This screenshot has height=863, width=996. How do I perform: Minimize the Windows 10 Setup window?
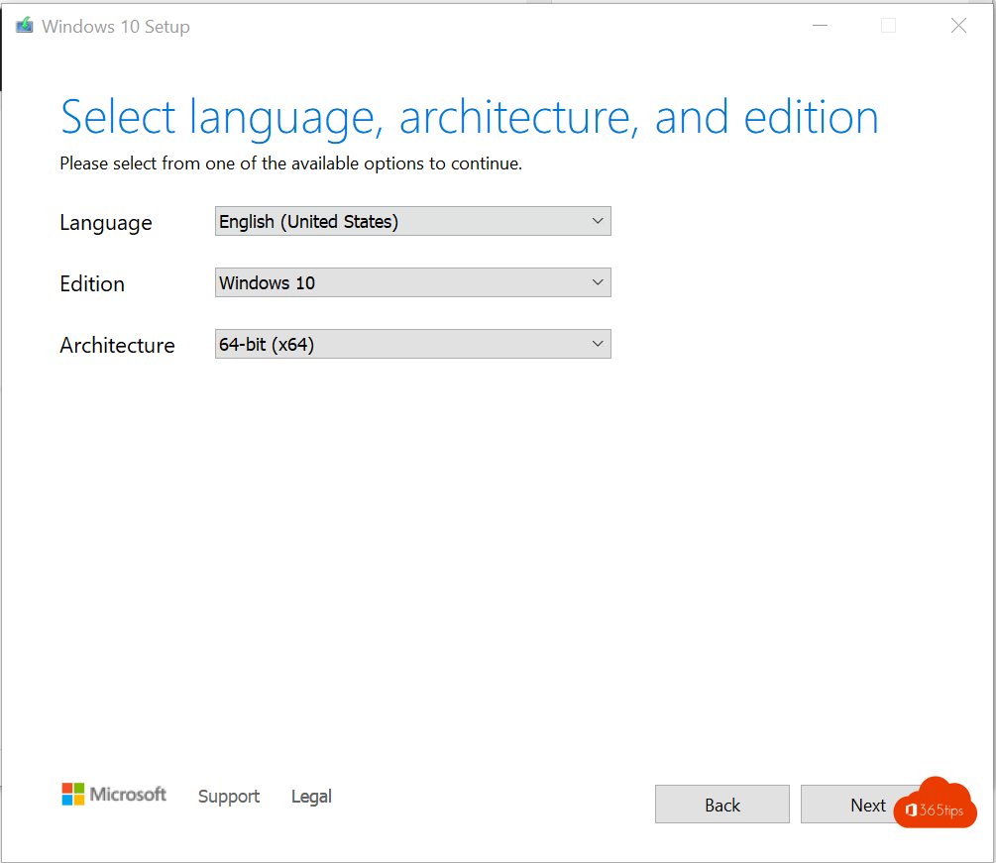820,26
